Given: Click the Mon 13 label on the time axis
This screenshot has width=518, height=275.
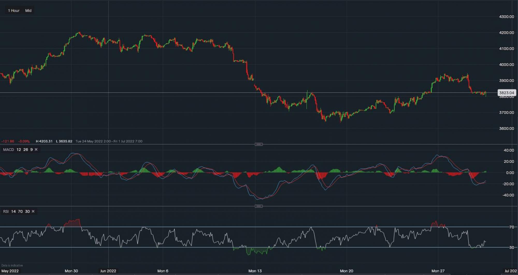Looking at the screenshot, I should (255, 271).
